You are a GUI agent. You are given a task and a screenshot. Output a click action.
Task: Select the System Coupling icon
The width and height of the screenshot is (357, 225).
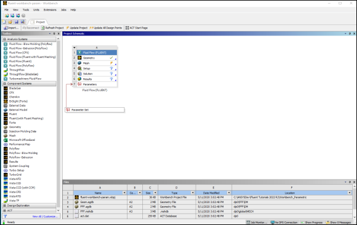point(5,166)
